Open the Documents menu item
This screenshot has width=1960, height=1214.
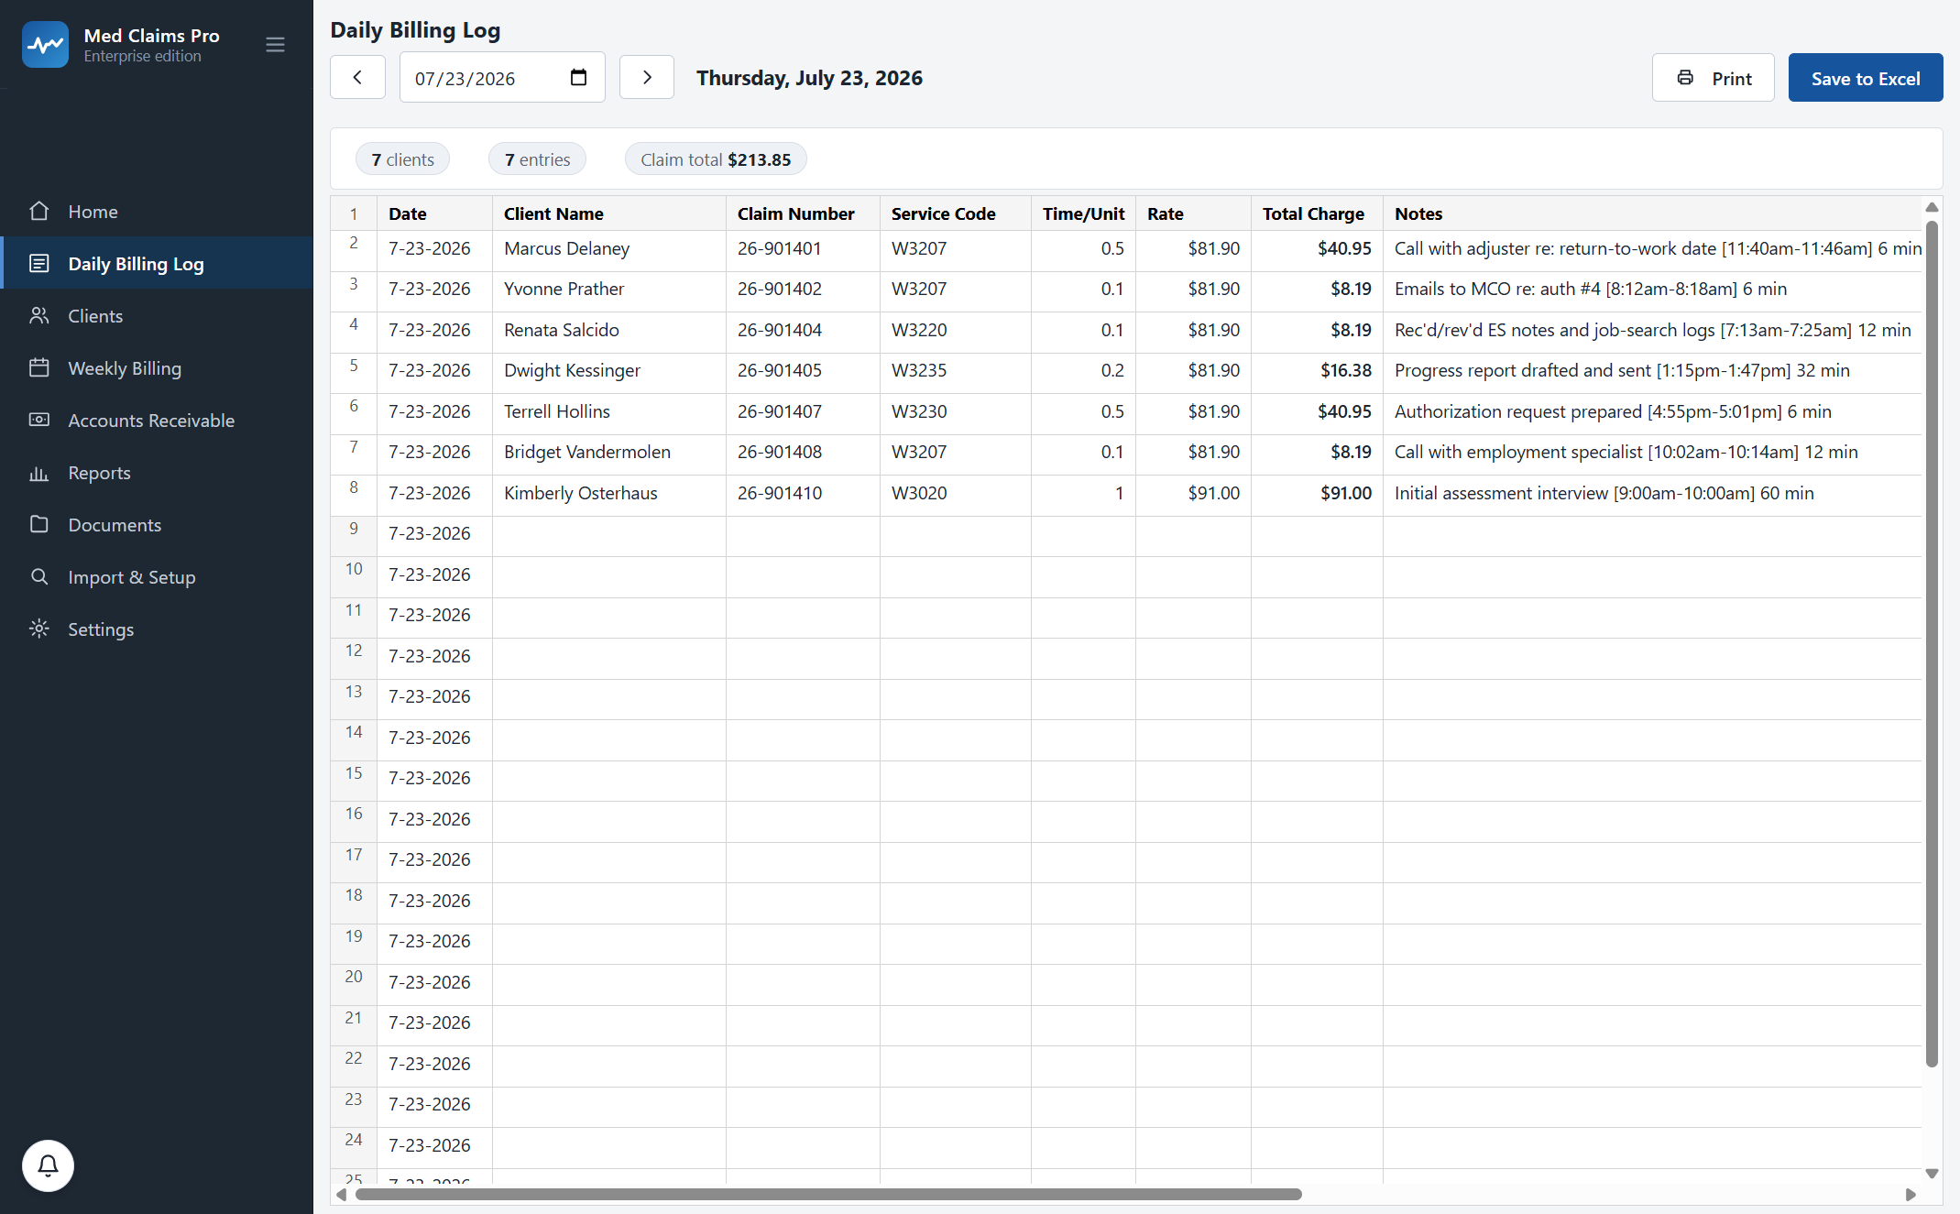157,525
